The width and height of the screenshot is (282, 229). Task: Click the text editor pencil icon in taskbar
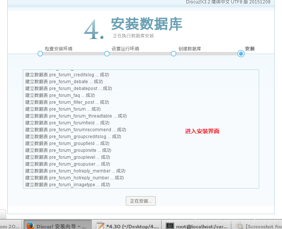point(100,226)
